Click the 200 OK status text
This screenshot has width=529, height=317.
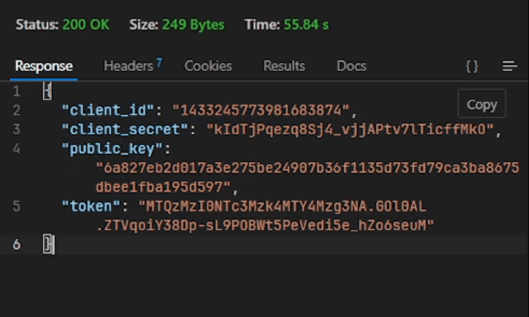(85, 24)
